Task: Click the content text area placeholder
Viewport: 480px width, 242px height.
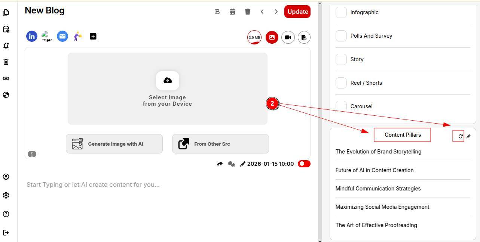Action: [93, 184]
